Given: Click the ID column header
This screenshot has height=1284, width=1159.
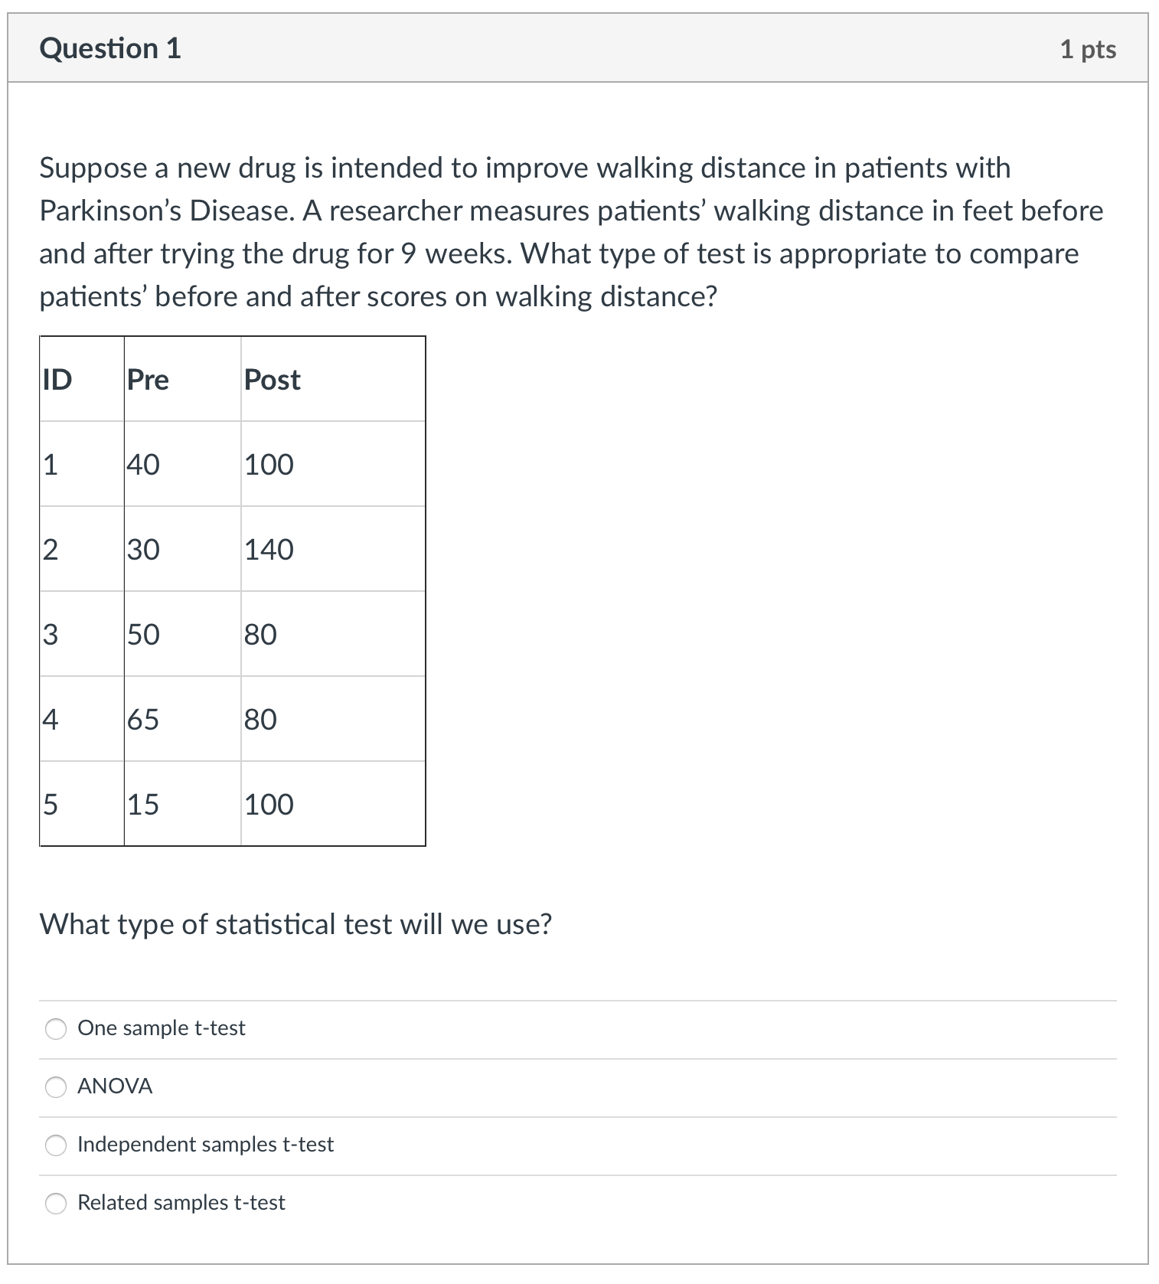Looking at the screenshot, I should click(57, 379).
